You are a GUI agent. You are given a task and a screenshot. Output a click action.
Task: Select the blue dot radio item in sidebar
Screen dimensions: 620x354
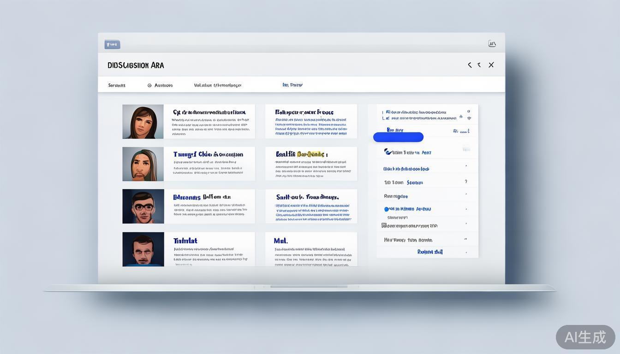tap(387, 209)
